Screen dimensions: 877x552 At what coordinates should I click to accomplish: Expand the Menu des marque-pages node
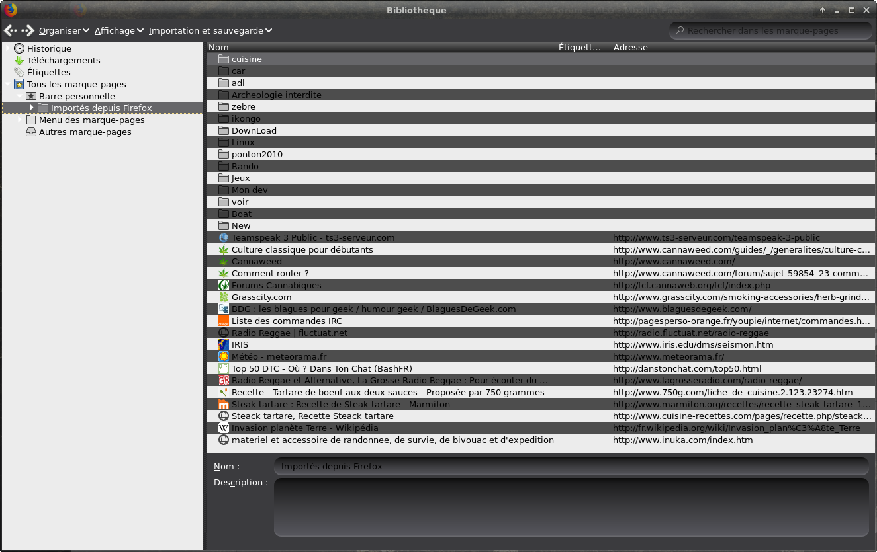(x=20, y=120)
